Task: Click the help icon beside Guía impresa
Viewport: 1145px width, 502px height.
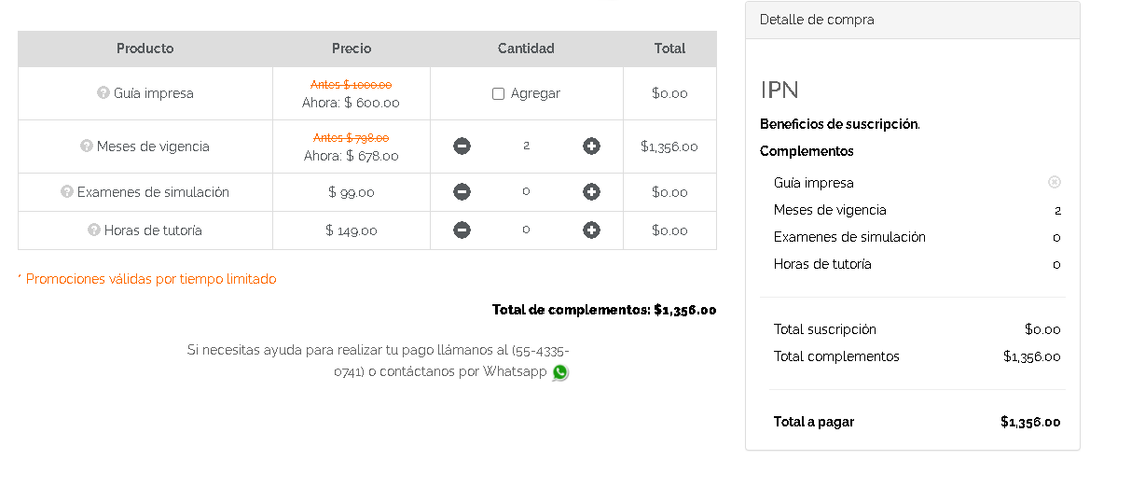Action: point(103,92)
